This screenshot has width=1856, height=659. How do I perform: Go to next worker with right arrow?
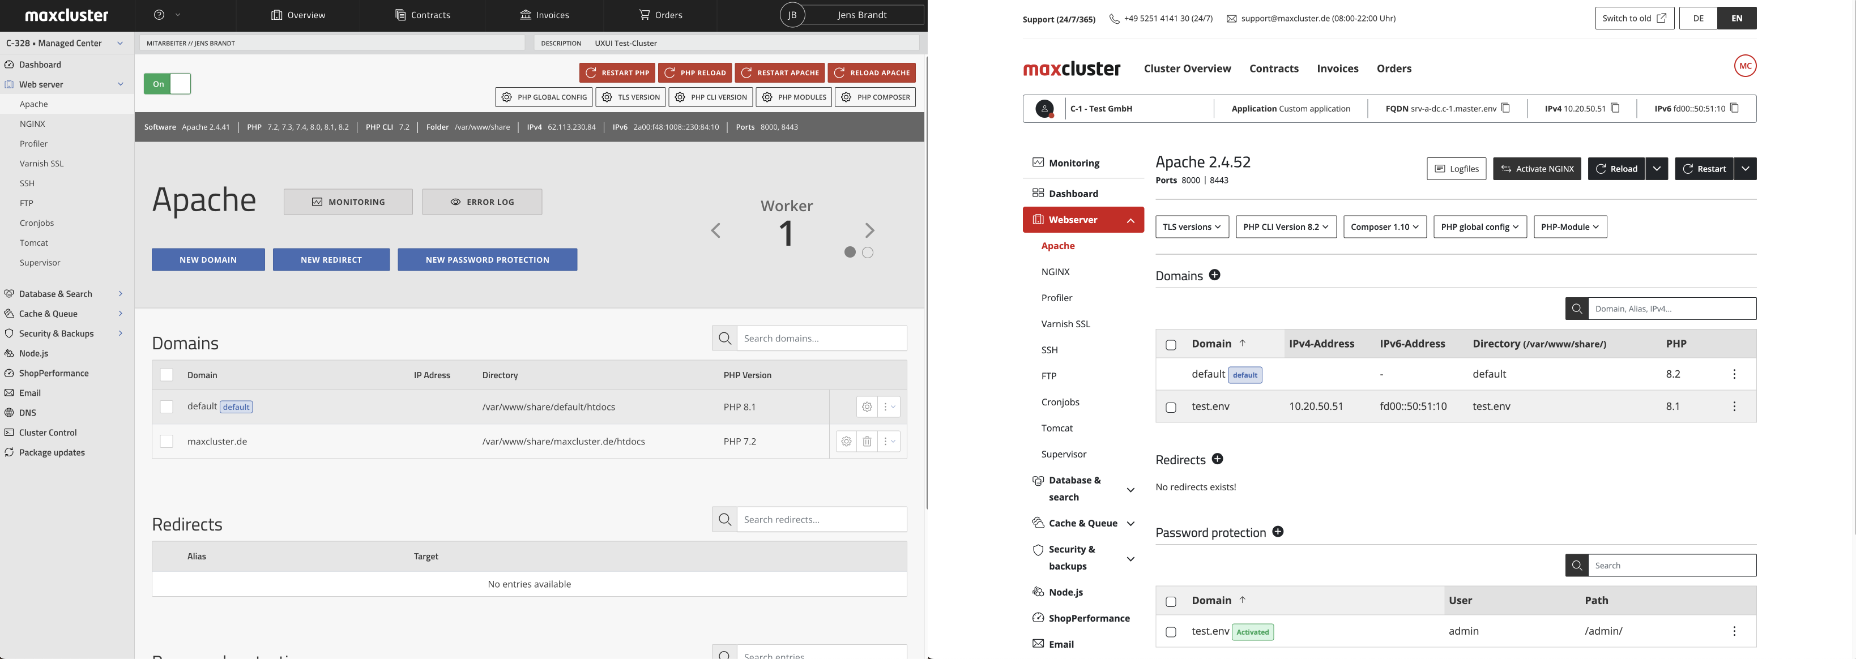click(869, 230)
